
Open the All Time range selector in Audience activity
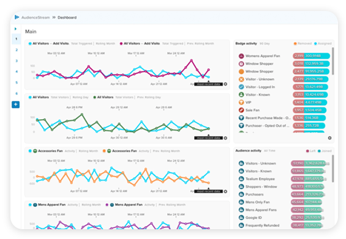[x=269, y=150]
